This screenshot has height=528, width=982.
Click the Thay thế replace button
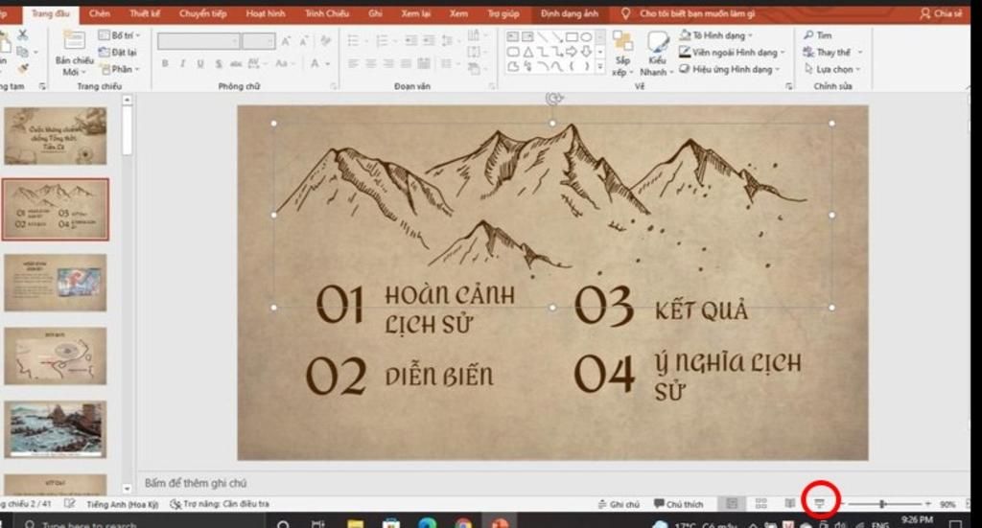[832, 52]
